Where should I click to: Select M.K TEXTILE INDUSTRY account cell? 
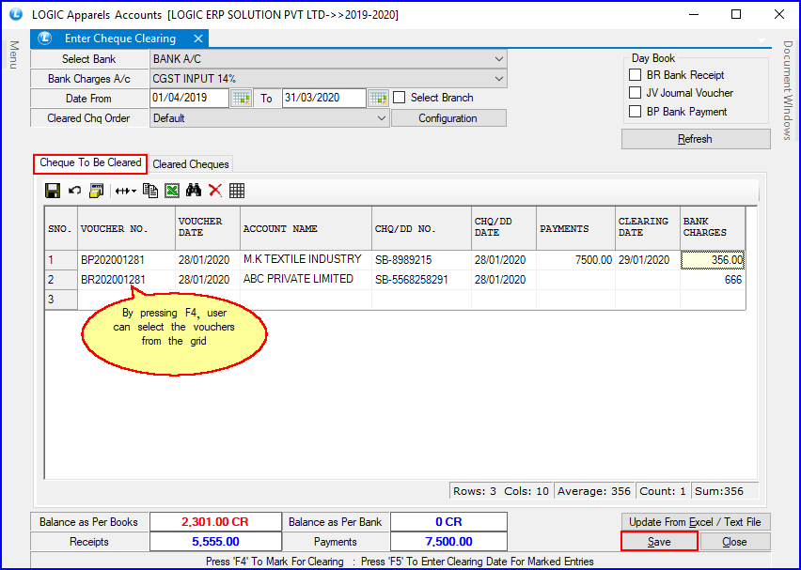306,260
